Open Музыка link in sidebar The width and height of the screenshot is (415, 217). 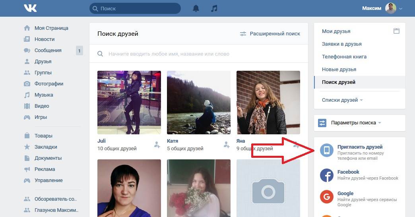44,95
